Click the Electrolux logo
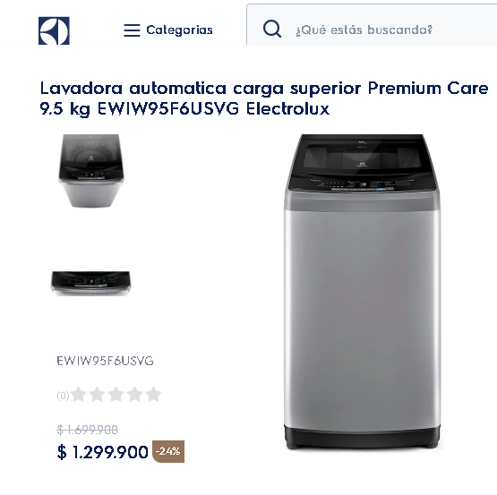The width and height of the screenshot is (497, 495). click(x=54, y=30)
